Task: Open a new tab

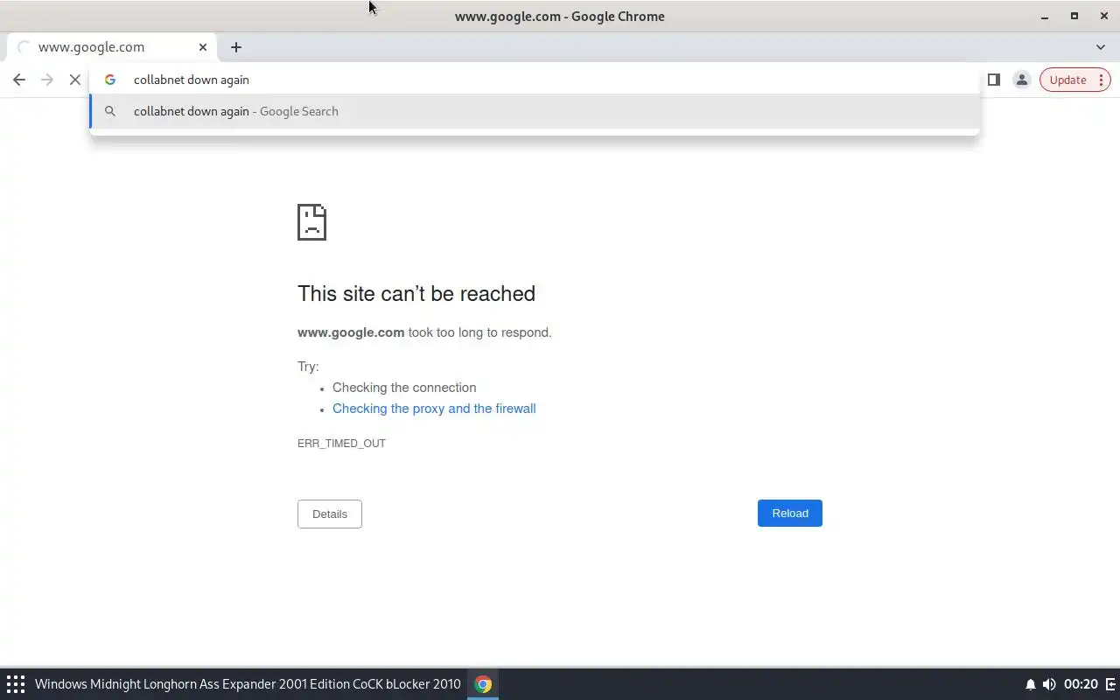Action: (236, 47)
